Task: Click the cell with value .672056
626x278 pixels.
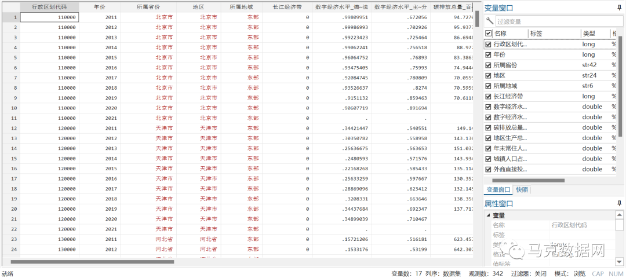Action: pyautogui.click(x=401, y=17)
